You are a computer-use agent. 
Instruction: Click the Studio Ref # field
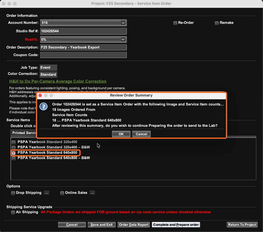(83, 31)
